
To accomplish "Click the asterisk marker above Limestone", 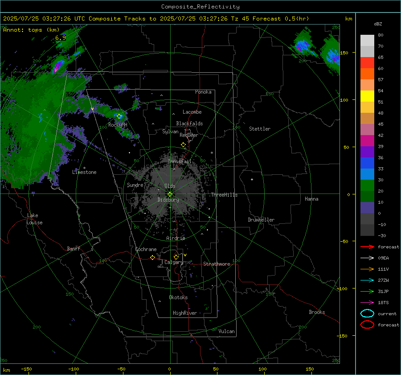I will point(84,168).
